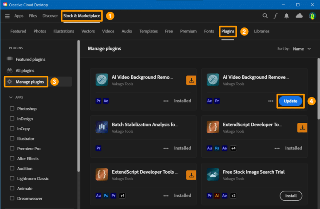Switch to the Apps tab

[x=19, y=16]
